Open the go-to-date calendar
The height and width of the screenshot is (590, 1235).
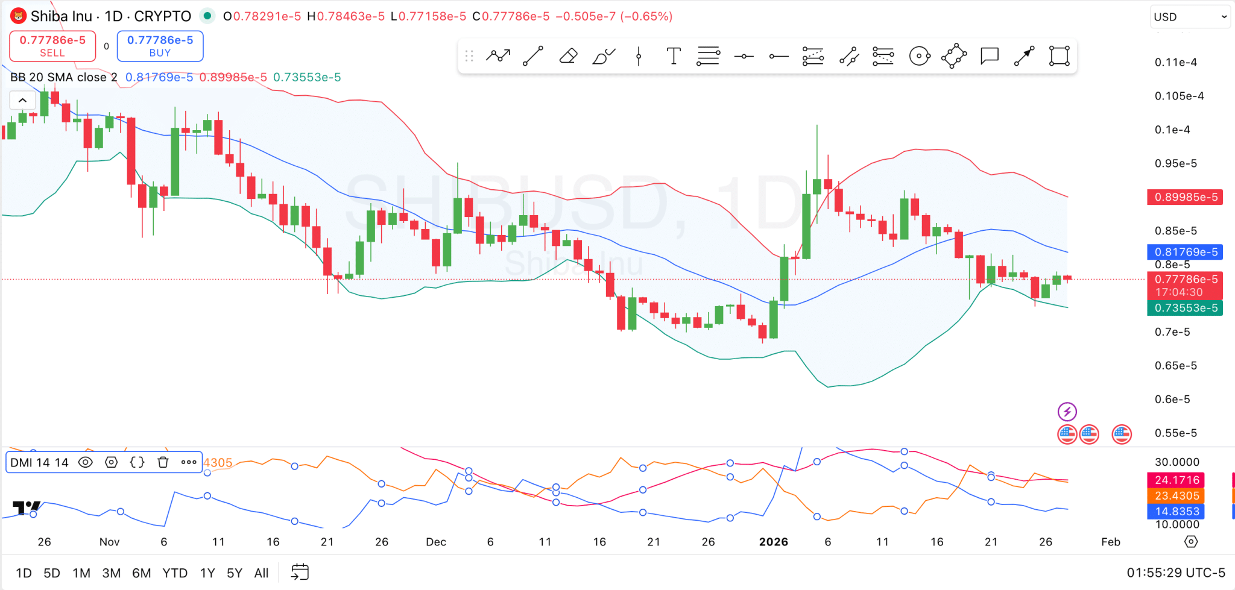(300, 571)
